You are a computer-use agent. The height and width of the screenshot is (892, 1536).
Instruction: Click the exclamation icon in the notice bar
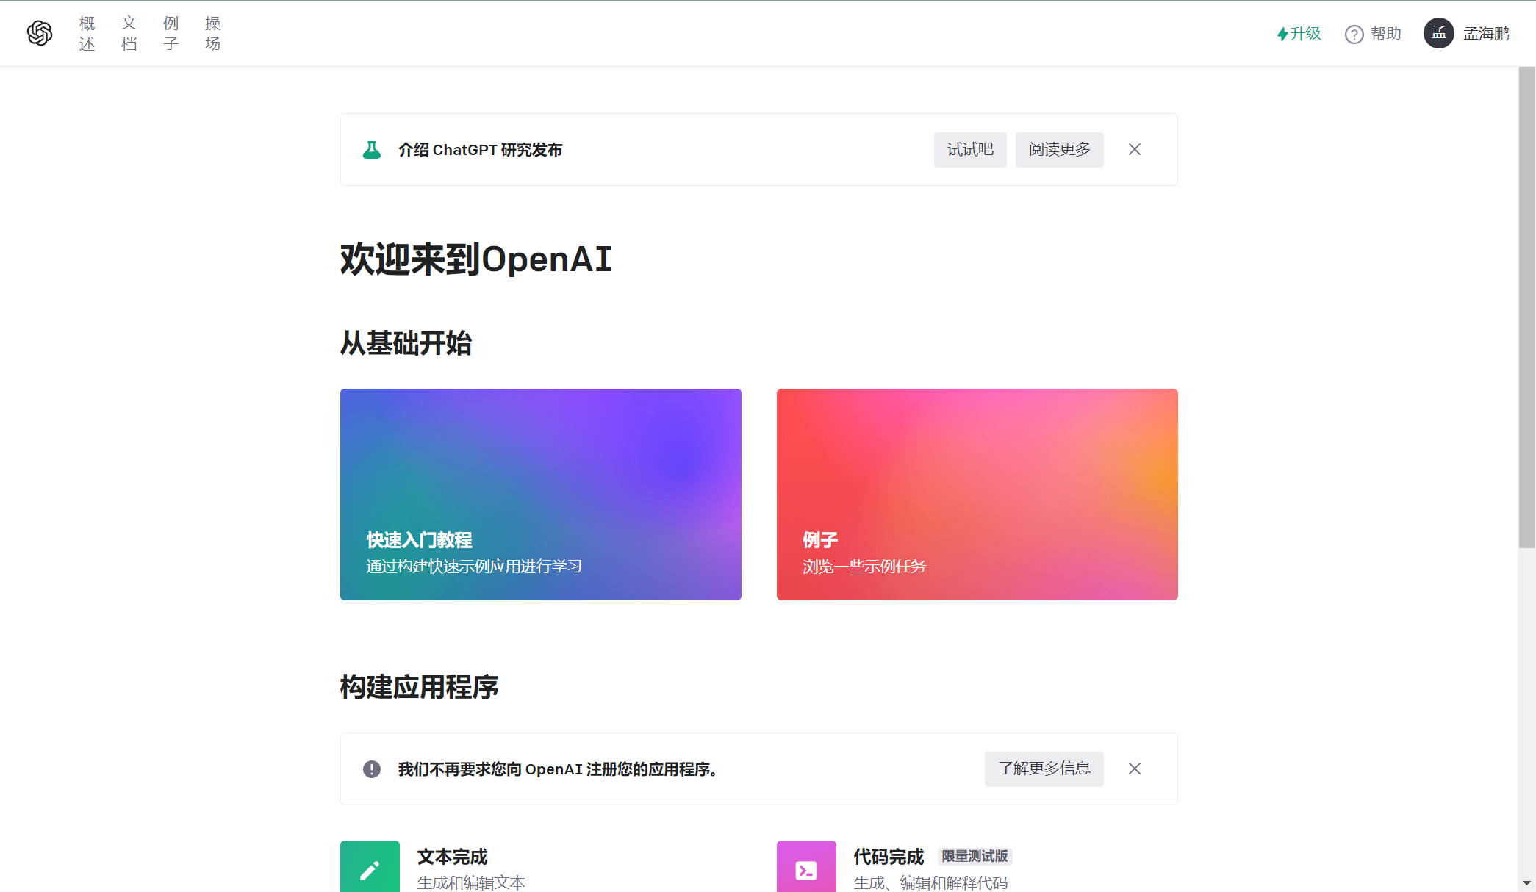tap(372, 769)
